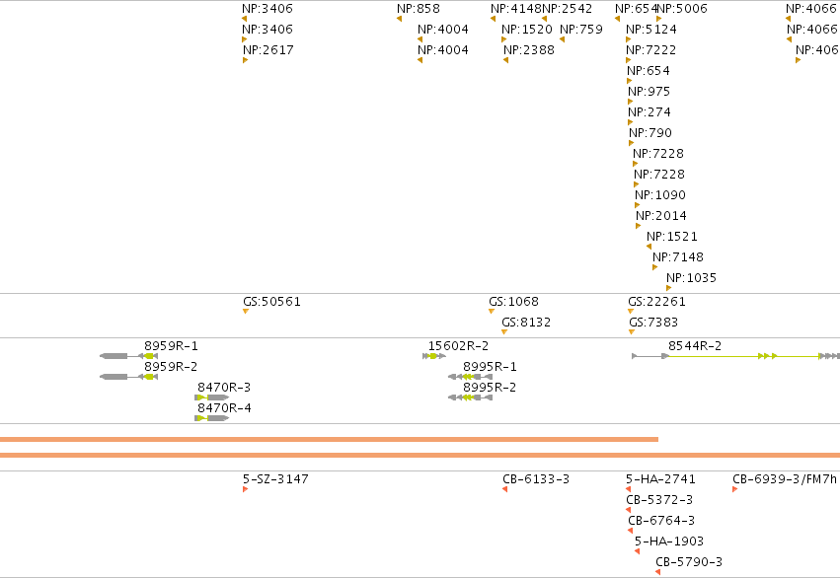Screen dimensions: 840x578
Task: Select the NP:975 insertion
Action: coord(649,92)
